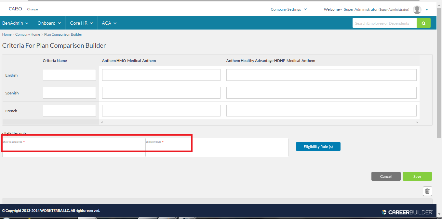Screen dimensions: 442x219
Task: Open the ACA navigation menu
Action: (109, 23)
